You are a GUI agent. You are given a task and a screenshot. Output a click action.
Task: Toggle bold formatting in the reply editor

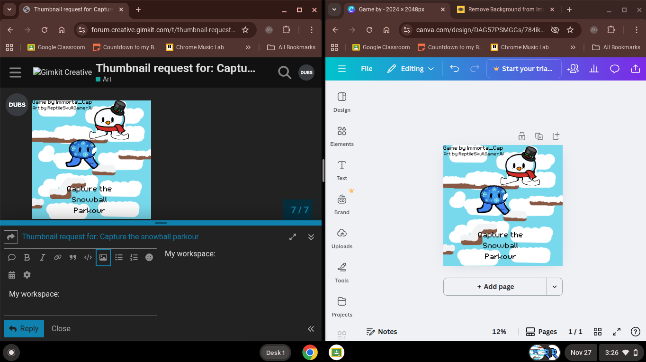click(27, 257)
